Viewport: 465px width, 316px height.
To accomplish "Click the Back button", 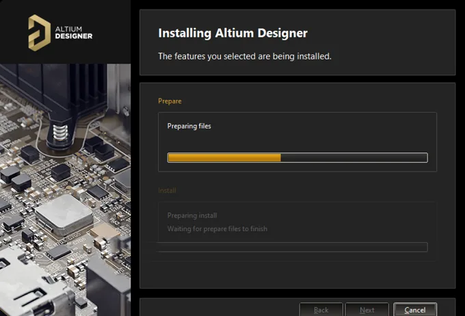I will (x=321, y=309).
